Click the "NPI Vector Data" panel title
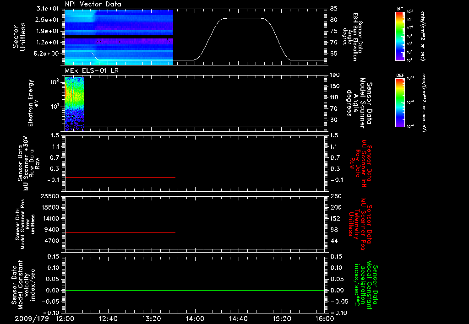The height and width of the screenshot is (324, 469). point(93,4)
